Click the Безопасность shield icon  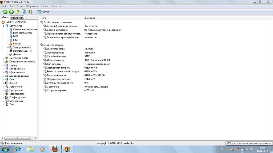(x=7, y=94)
